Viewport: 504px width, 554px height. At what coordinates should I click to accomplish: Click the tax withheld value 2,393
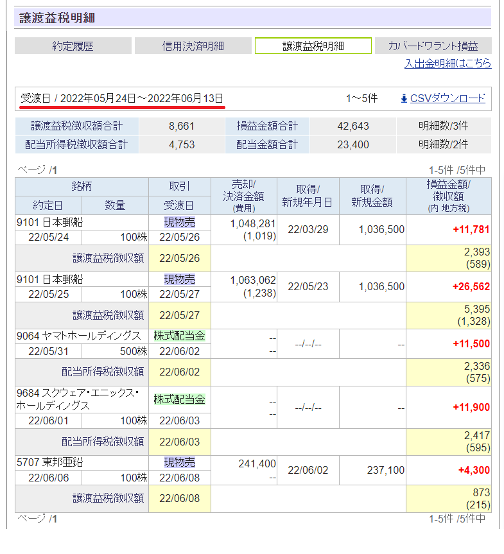pos(477,252)
